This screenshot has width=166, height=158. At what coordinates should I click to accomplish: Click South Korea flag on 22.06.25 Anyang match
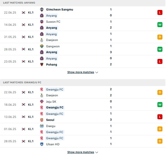(x=24, y=13)
